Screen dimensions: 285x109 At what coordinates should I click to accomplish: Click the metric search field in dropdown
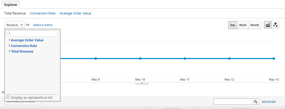32,33
